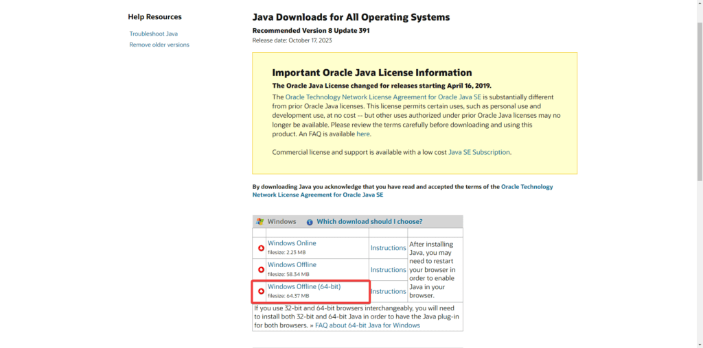Download the 32-bit Windows Offline installer link
The width and height of the screenshot is (703, 348).
click(x=292, y=264)
